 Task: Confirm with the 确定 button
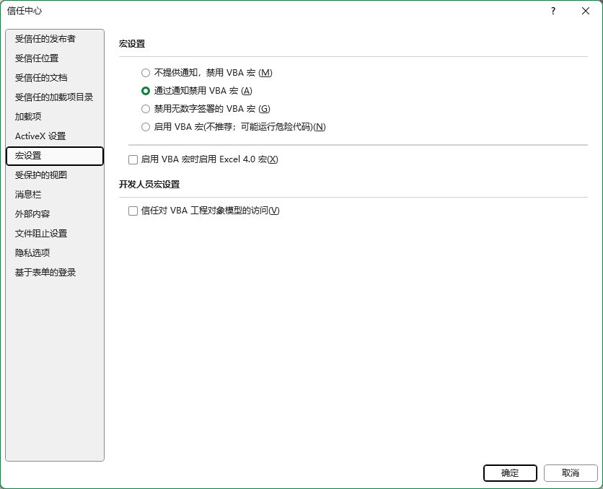click(510, 473)
